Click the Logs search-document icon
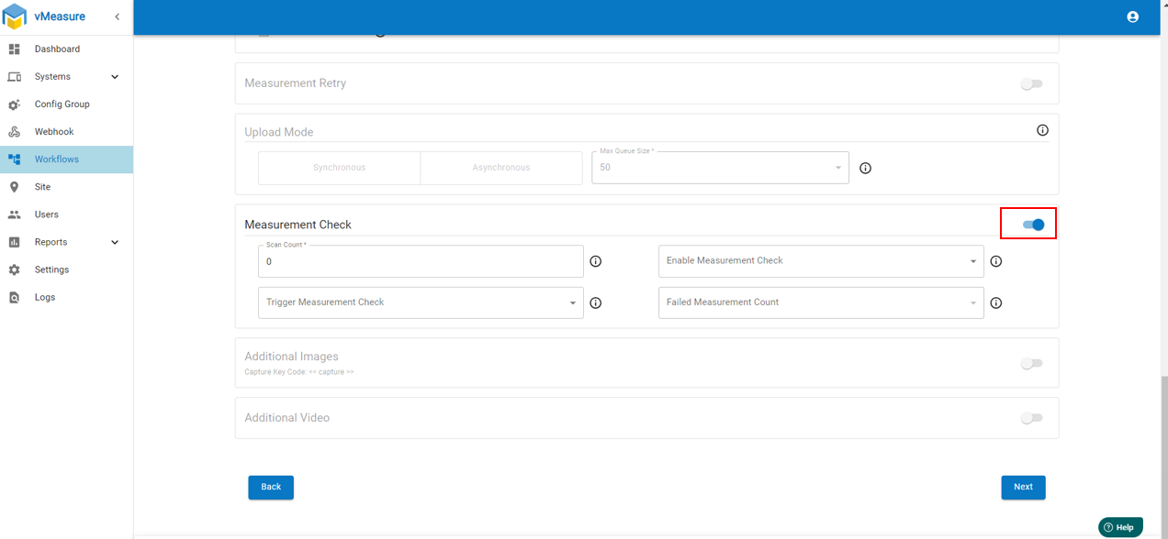Image resolution: width=1168 pixels, height=539 pixels. [14, 297]
